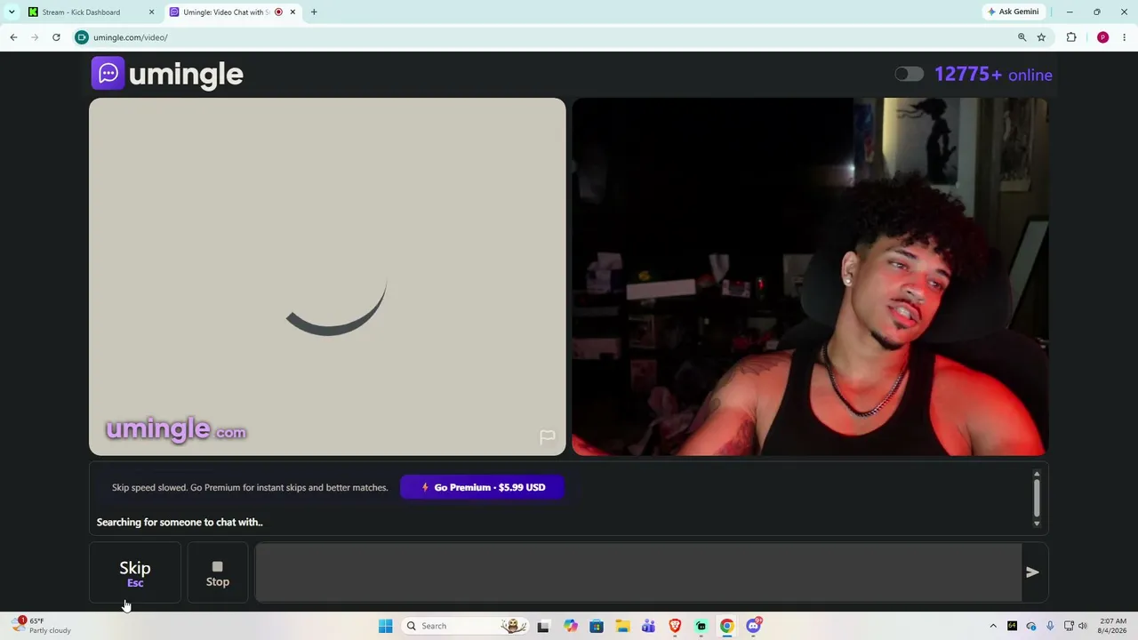Click the Windows taskbar Search box

click(x=464, y=626)
